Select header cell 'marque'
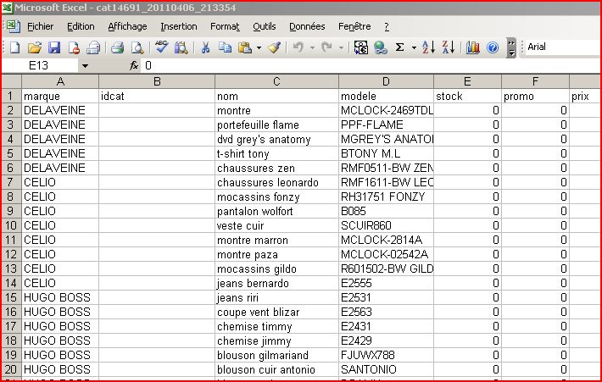This screenshot has width=602, height=382. click(60, 97)
